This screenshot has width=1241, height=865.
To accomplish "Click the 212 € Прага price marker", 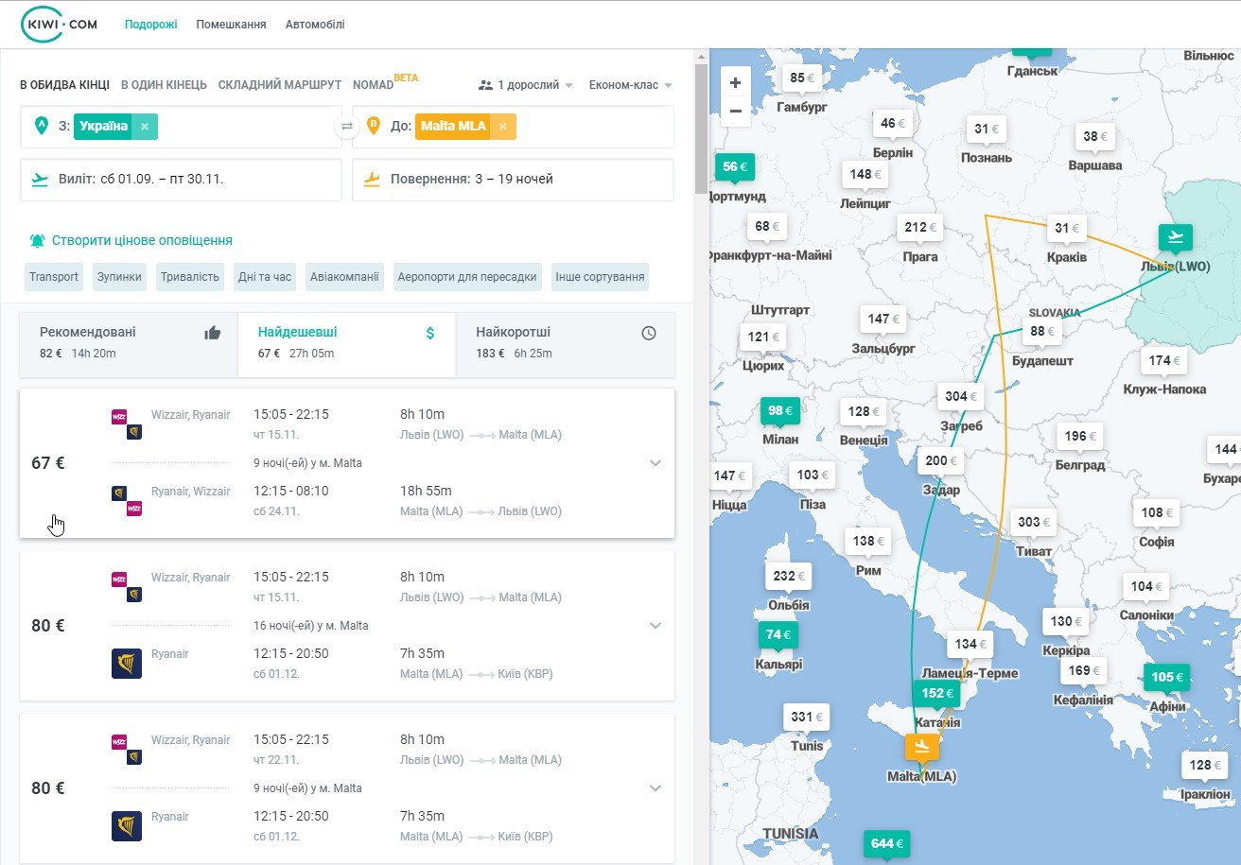I will pyautogui.click(x=920, y=228).
